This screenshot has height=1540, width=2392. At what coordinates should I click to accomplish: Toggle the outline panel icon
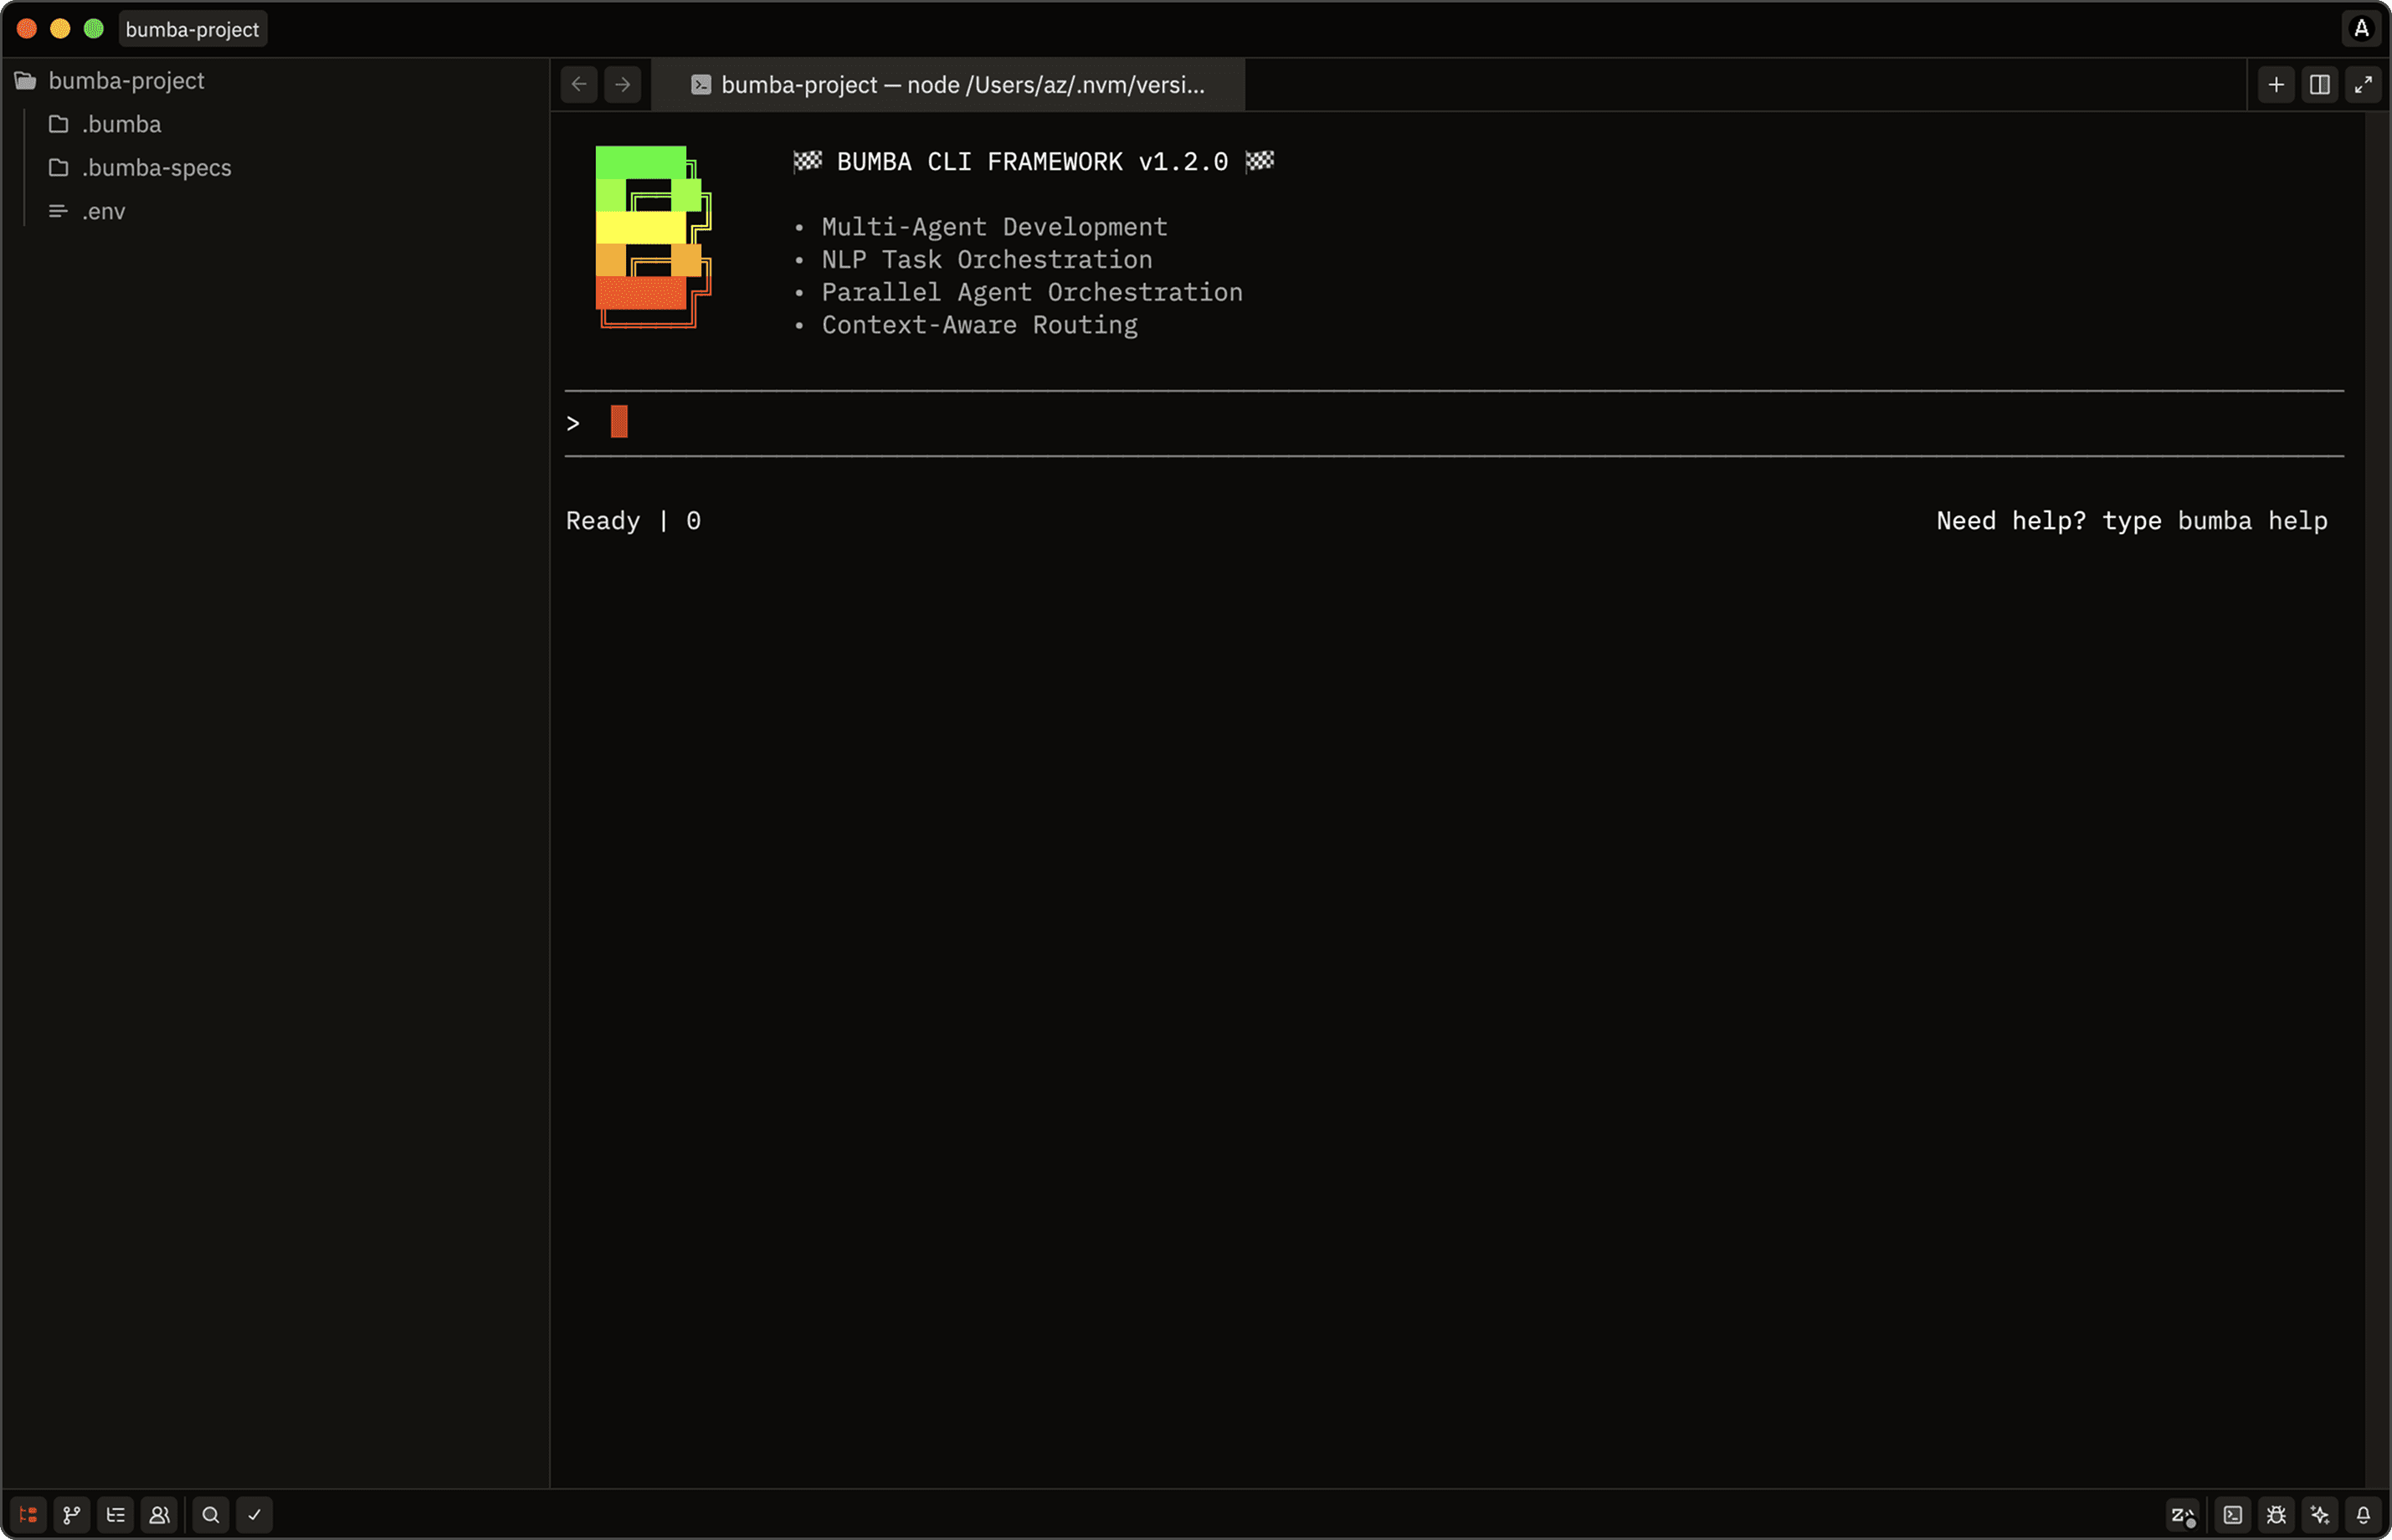(116, 1514)
